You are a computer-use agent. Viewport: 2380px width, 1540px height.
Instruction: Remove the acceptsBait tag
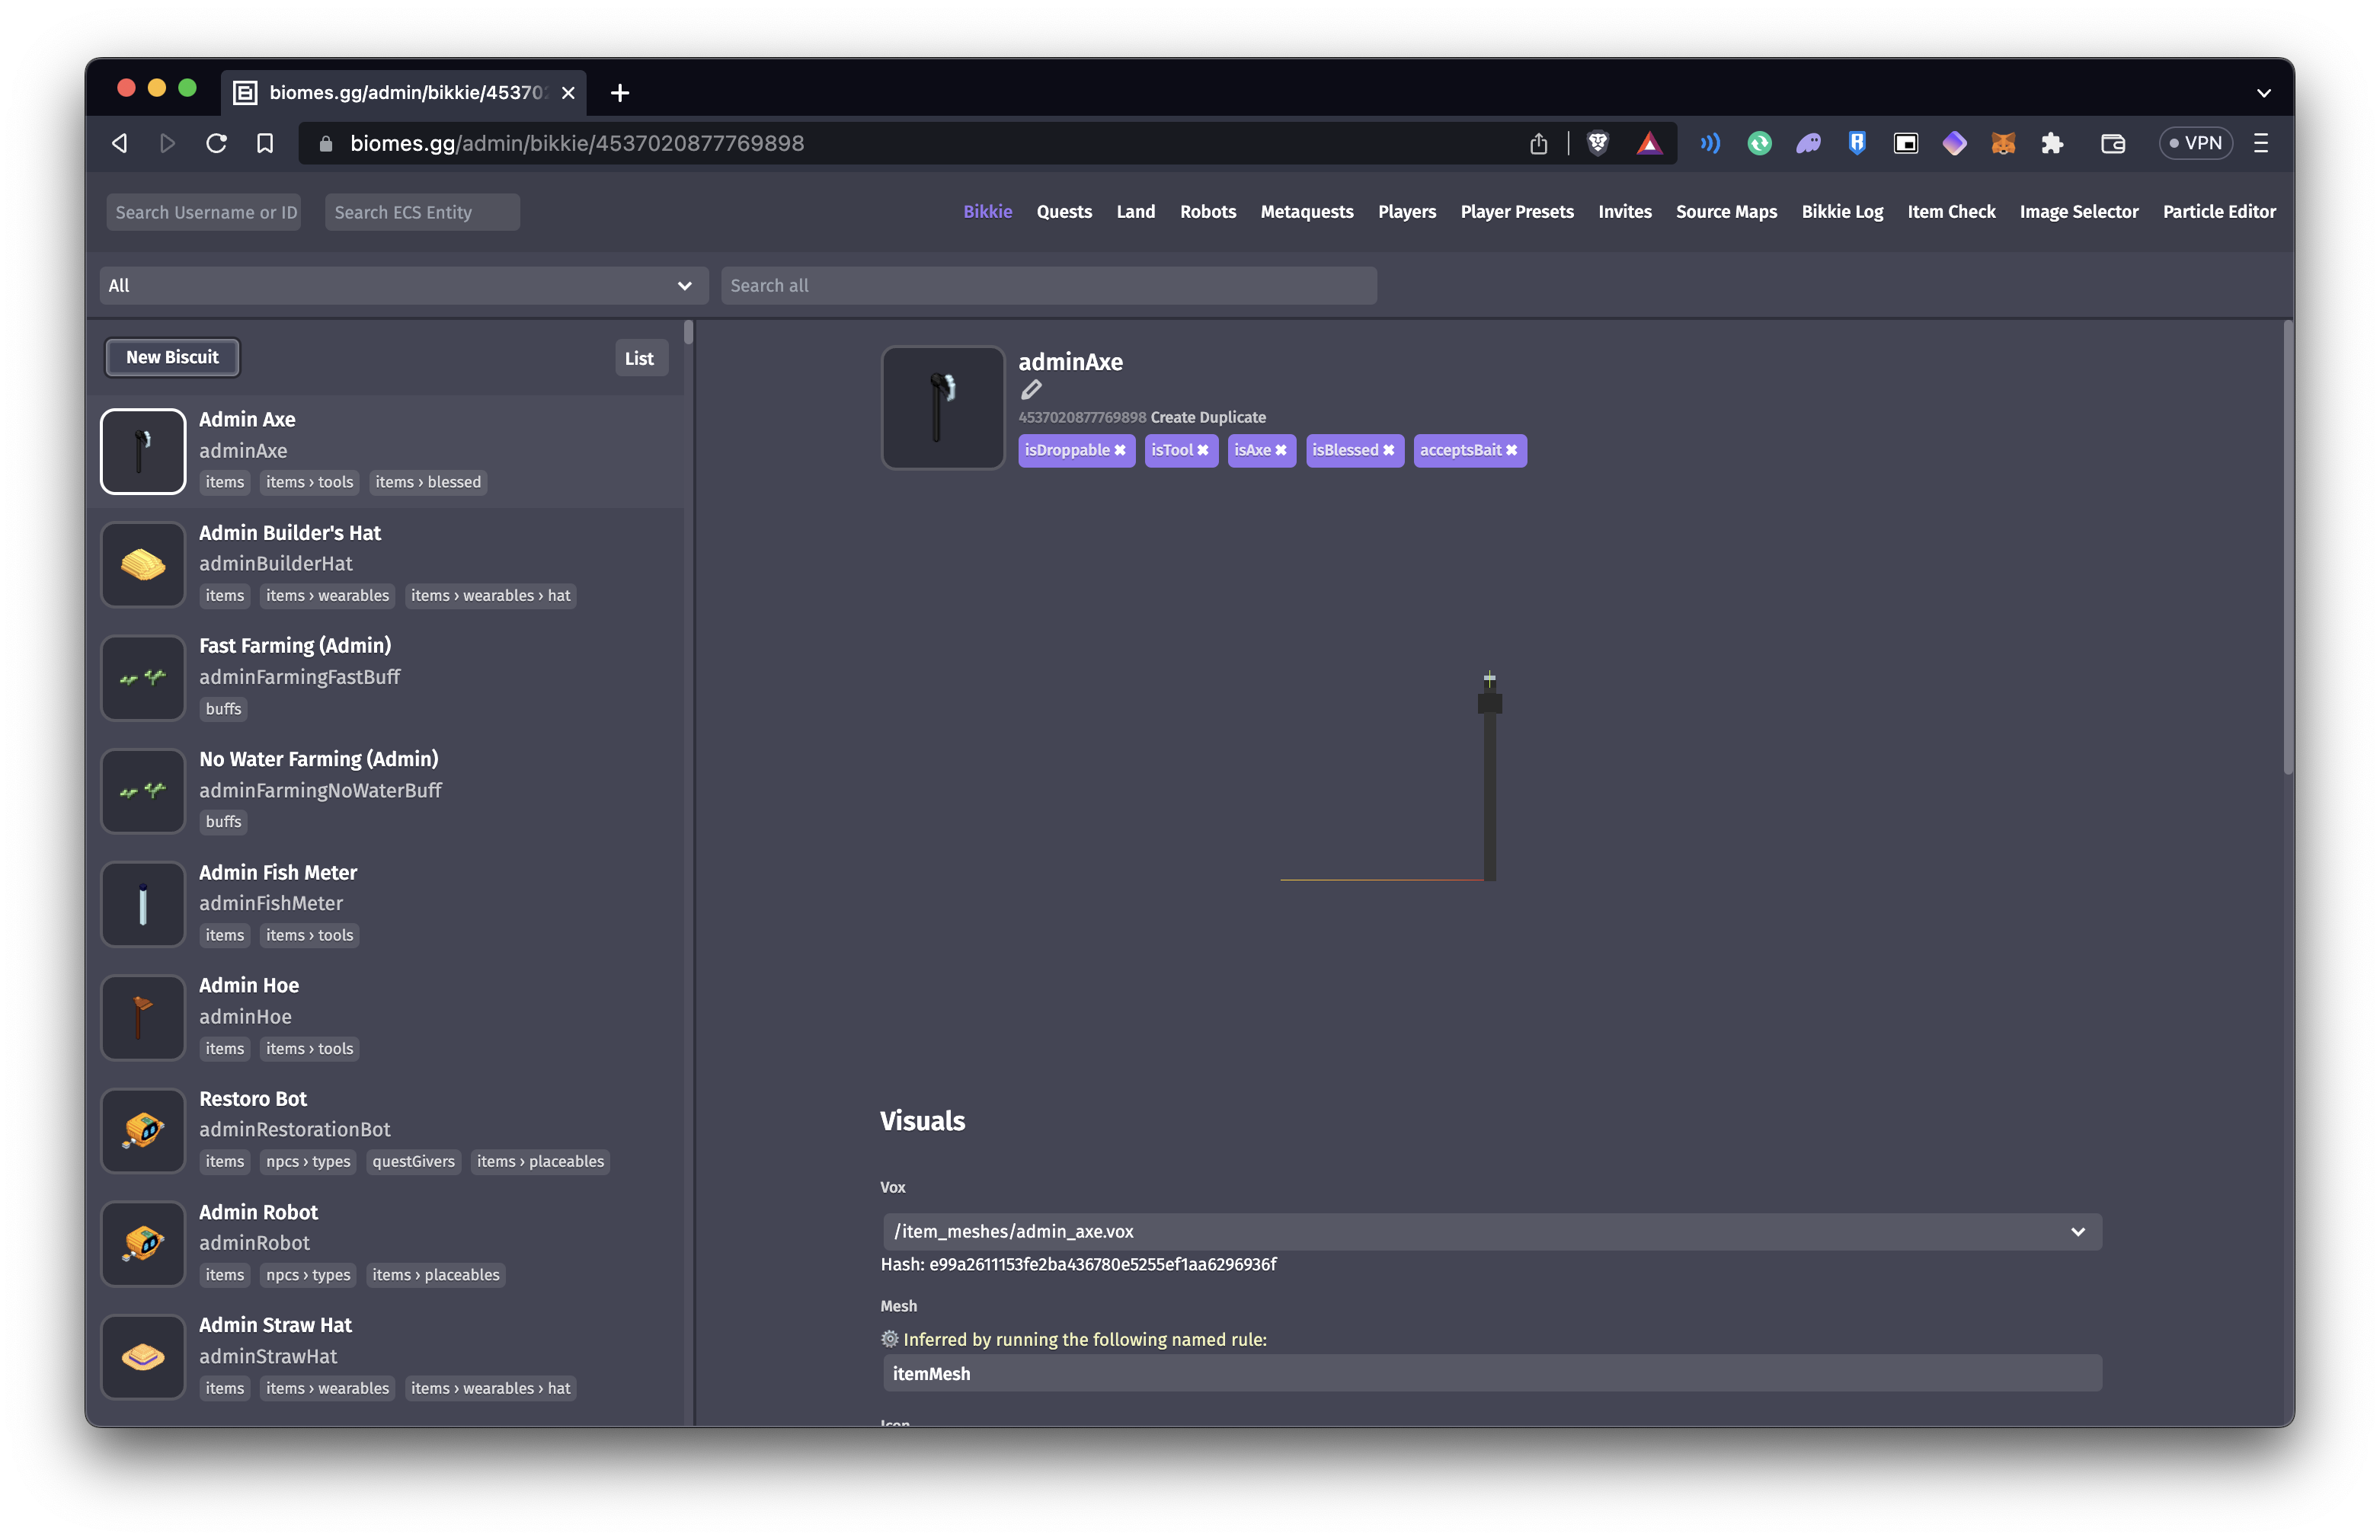coord(1511,451)
